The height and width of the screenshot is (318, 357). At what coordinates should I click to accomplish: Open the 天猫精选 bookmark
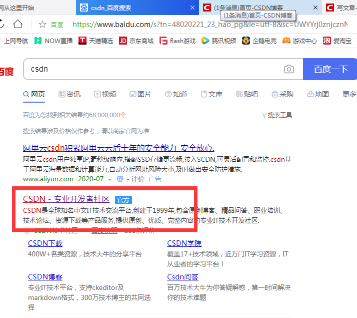(x=95, y=41)
